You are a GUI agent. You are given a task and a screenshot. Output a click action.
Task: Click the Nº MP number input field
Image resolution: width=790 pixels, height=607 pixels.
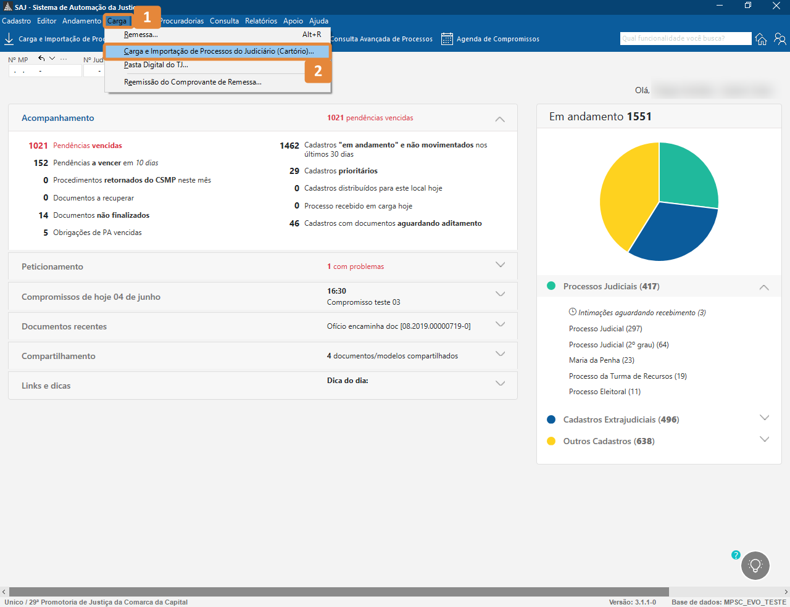click(44, 71)
